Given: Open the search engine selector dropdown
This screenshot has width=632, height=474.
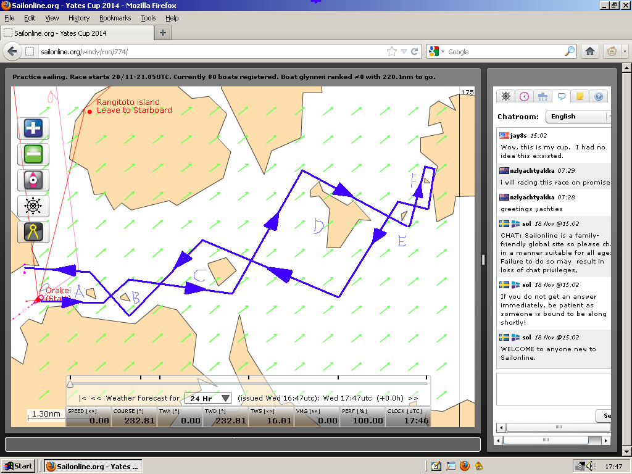Looking at the screenshot, I should pyautogui.click(x=436, y=52).
